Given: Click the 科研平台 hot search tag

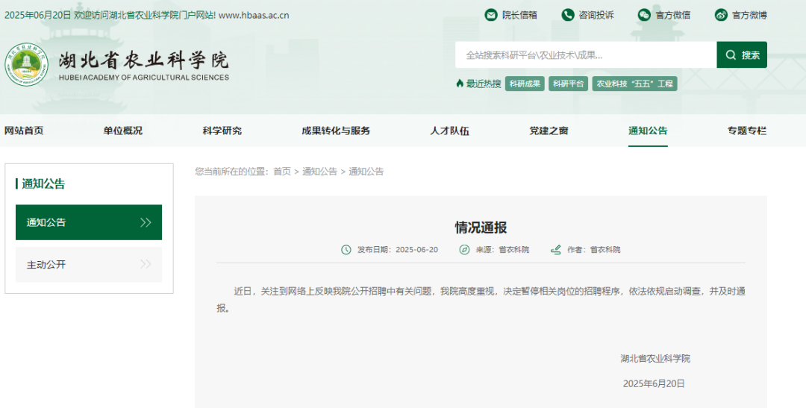Looking at the screenshot, I should coord(568,84).
